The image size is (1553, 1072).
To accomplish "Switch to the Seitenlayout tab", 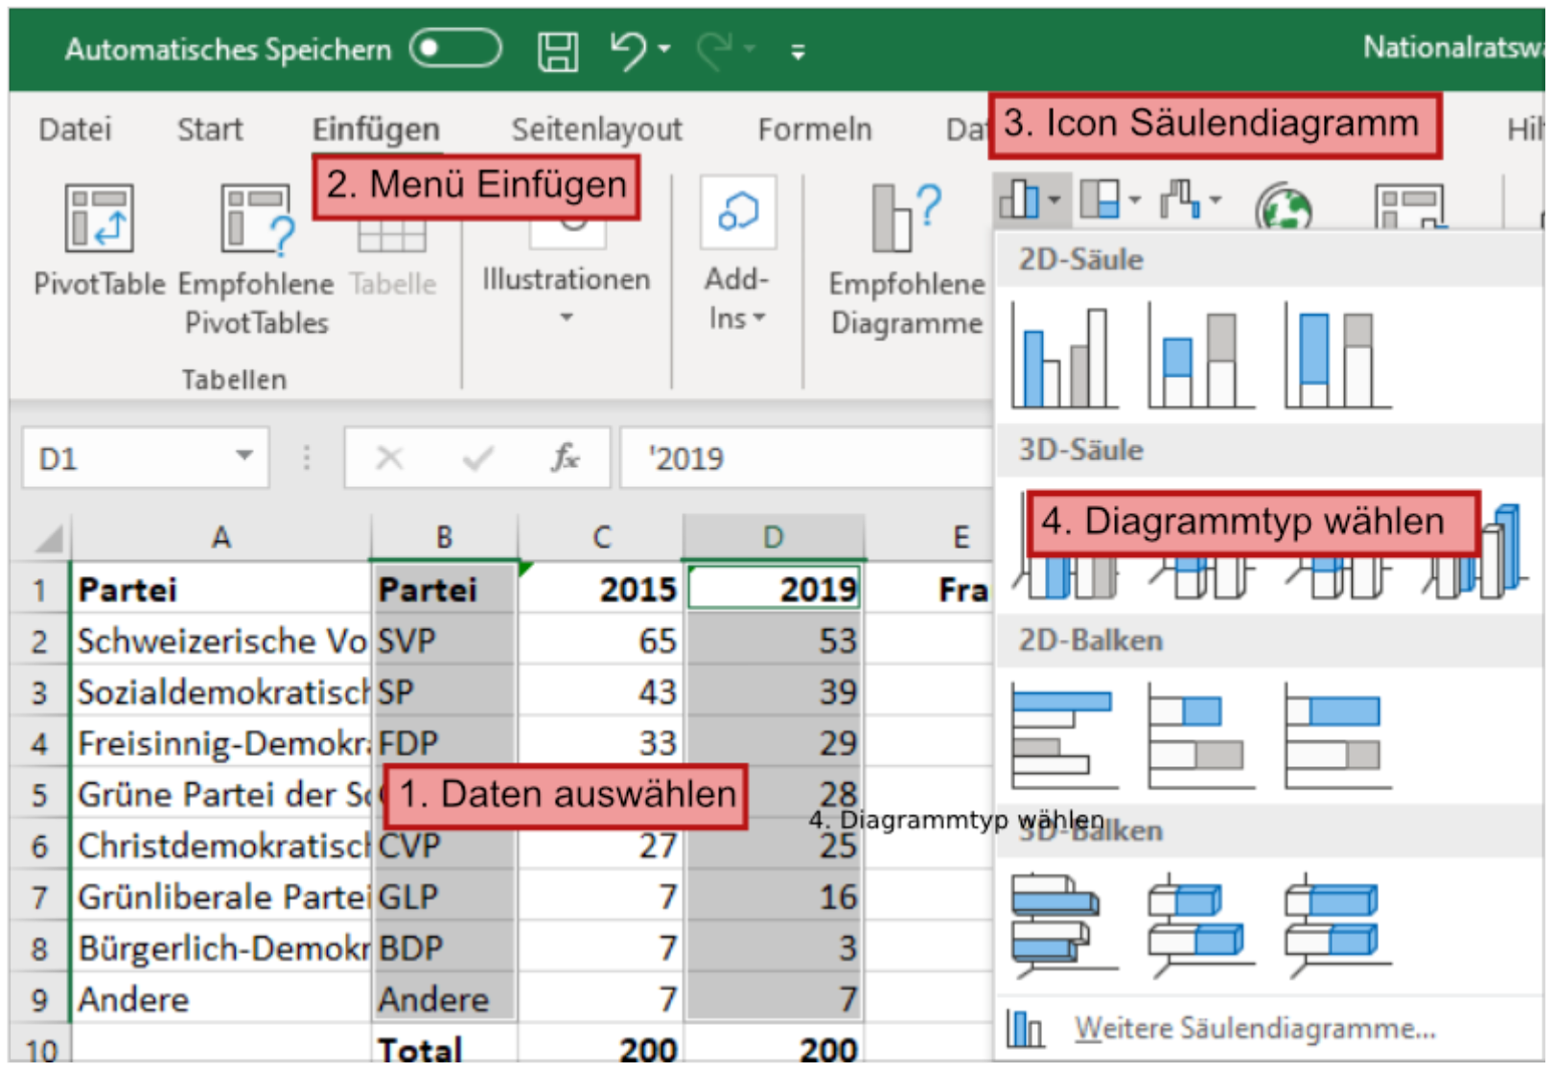I will point(596,129).
